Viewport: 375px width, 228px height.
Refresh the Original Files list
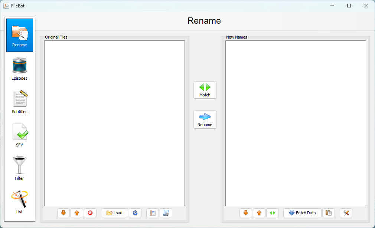point(135,213)
